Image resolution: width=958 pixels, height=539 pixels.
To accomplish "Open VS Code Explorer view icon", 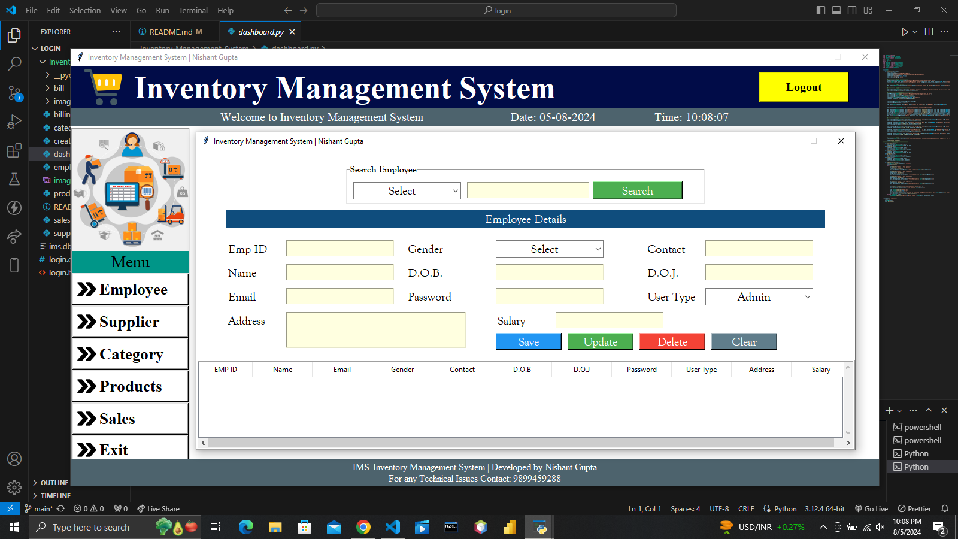I will pyautogui.click(x=14, y=35).
